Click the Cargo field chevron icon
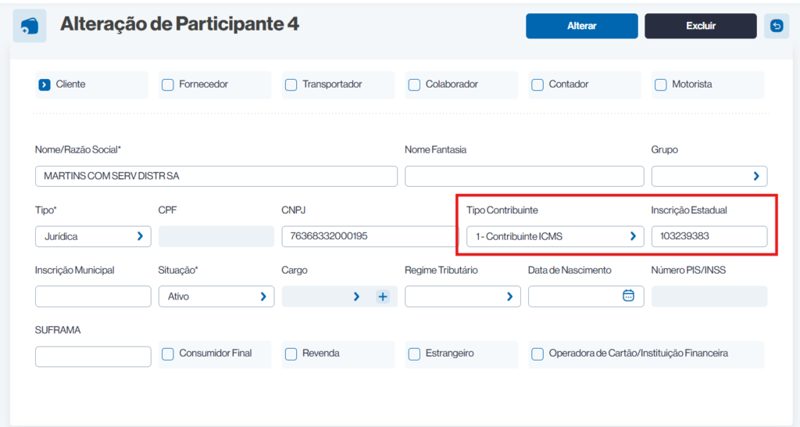The height and width of the screenshot is (427, 800). [356, 296]
